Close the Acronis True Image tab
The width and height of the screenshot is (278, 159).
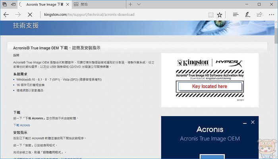[68, 4]
